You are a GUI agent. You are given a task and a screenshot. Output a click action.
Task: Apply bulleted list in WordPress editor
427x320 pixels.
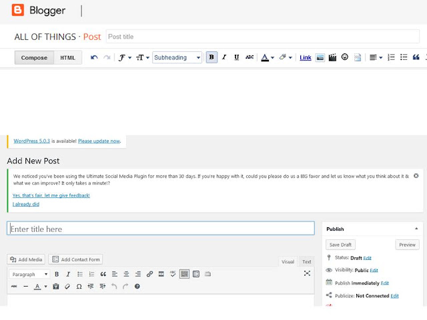(x=80, y=274)
